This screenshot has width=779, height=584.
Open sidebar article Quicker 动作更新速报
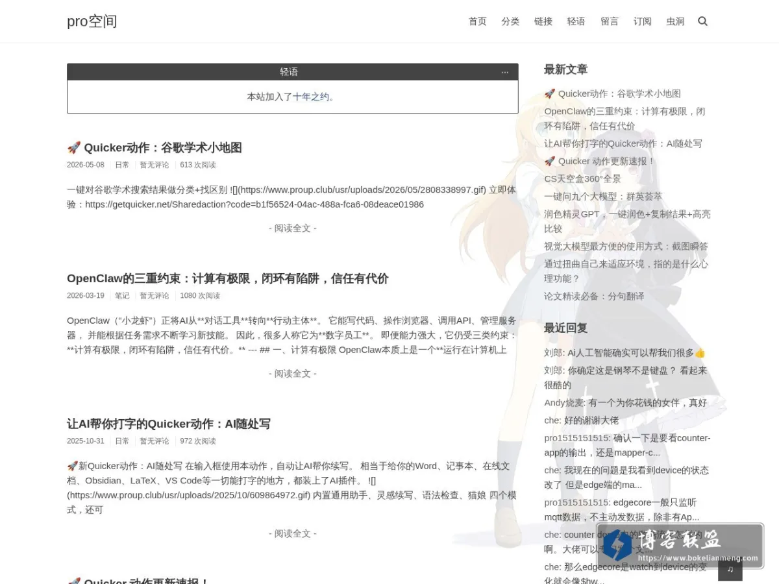pos(600,161)
